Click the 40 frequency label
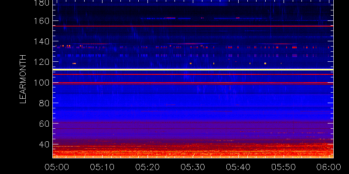 pos(44,144)
